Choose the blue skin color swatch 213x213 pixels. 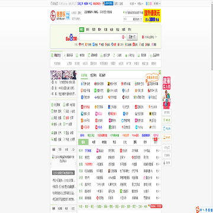[x=147, y=4]
